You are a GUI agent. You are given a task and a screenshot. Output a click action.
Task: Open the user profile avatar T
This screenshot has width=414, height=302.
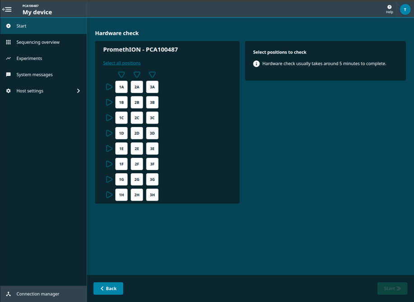click(405, 9)
